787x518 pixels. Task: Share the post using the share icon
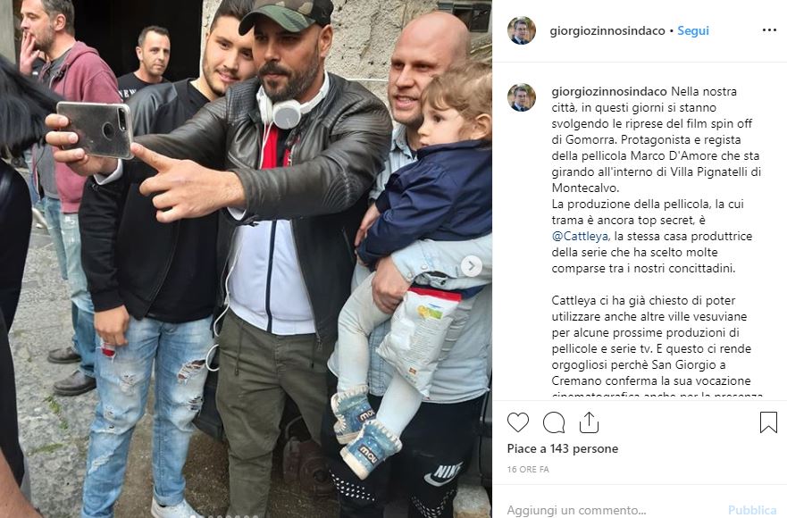pyautogui.click(x=589, y=422)
